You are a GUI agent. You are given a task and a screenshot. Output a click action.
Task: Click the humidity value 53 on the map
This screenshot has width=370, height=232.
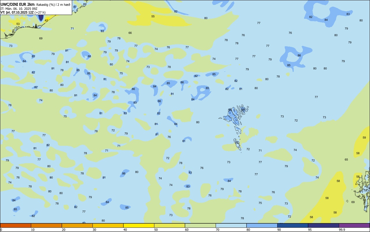pos(18,24)
